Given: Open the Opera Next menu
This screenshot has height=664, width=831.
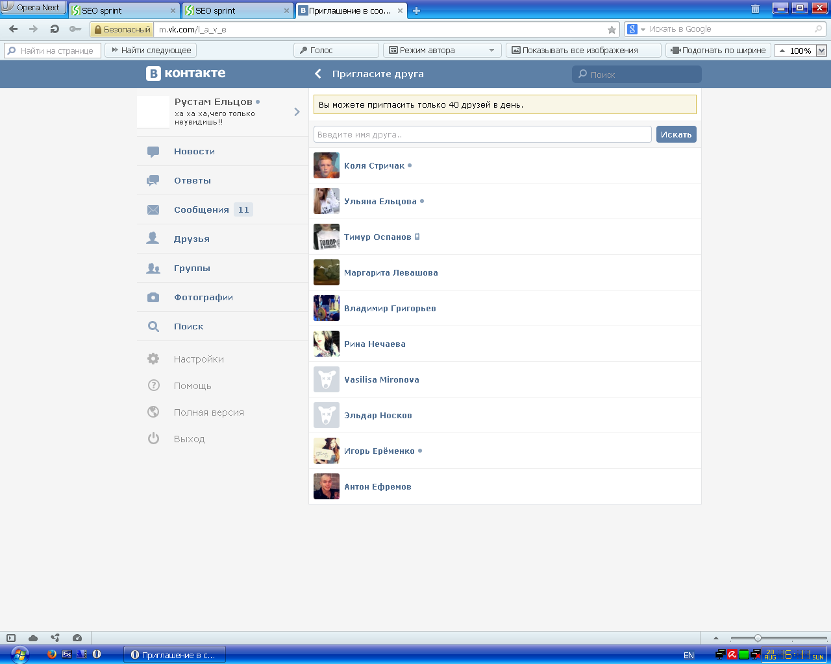Looking at the screenshot, I should (x=32, y=8).
